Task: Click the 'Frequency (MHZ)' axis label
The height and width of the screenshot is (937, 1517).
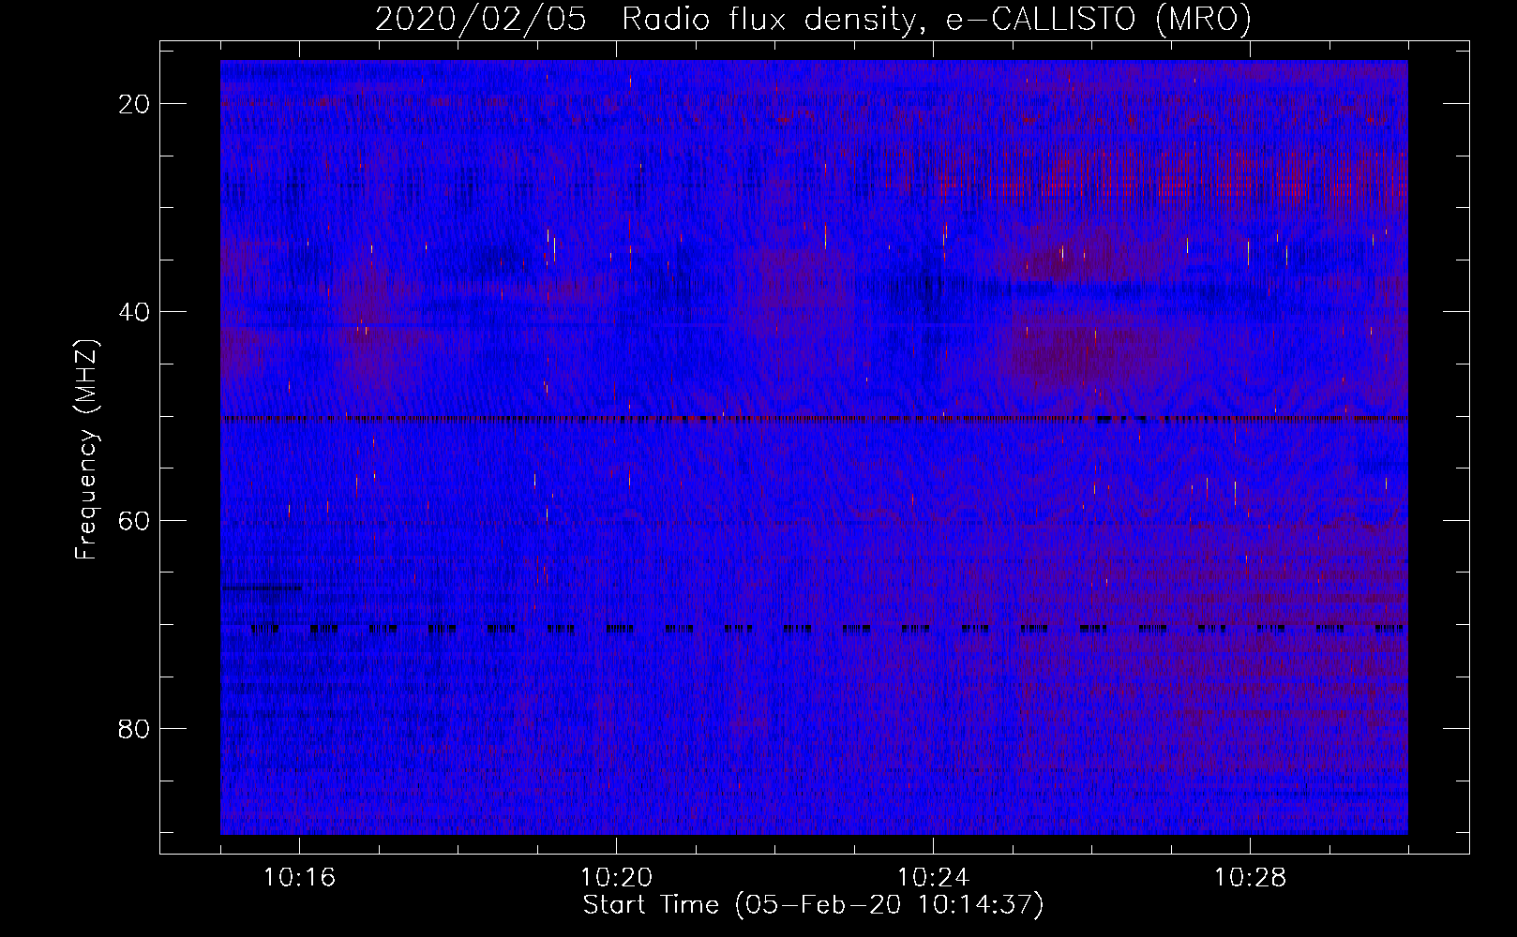Action: pyautogui.click(x=86, y=450)
